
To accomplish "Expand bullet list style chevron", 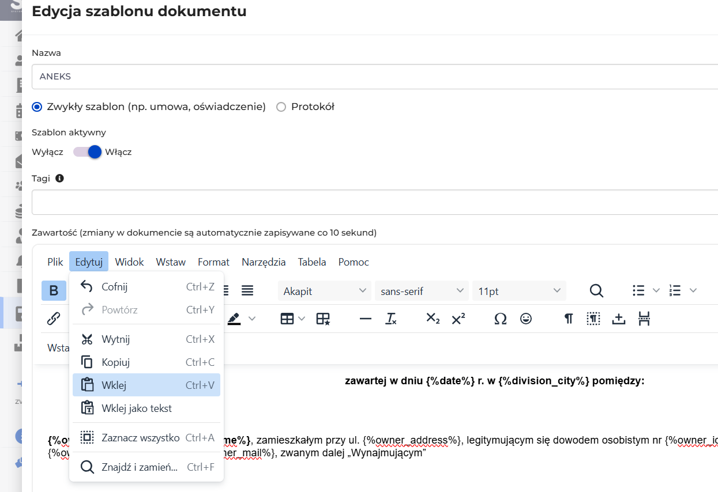I will 656,290.
